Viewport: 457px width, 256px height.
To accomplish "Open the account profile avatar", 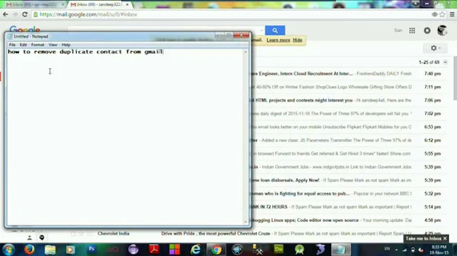I will tap(442, 30).
